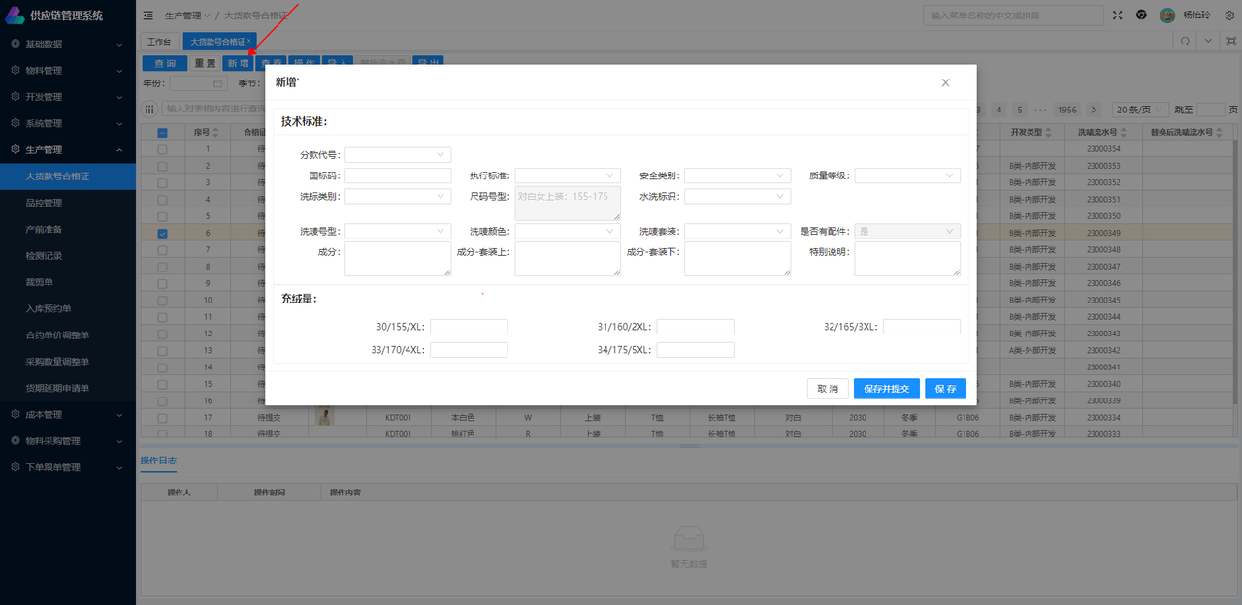Image resolution: width=1242 pixels, height=605 pixels.
Task: Click the refresh icon in the tab bar
Action: point(1185,42)
